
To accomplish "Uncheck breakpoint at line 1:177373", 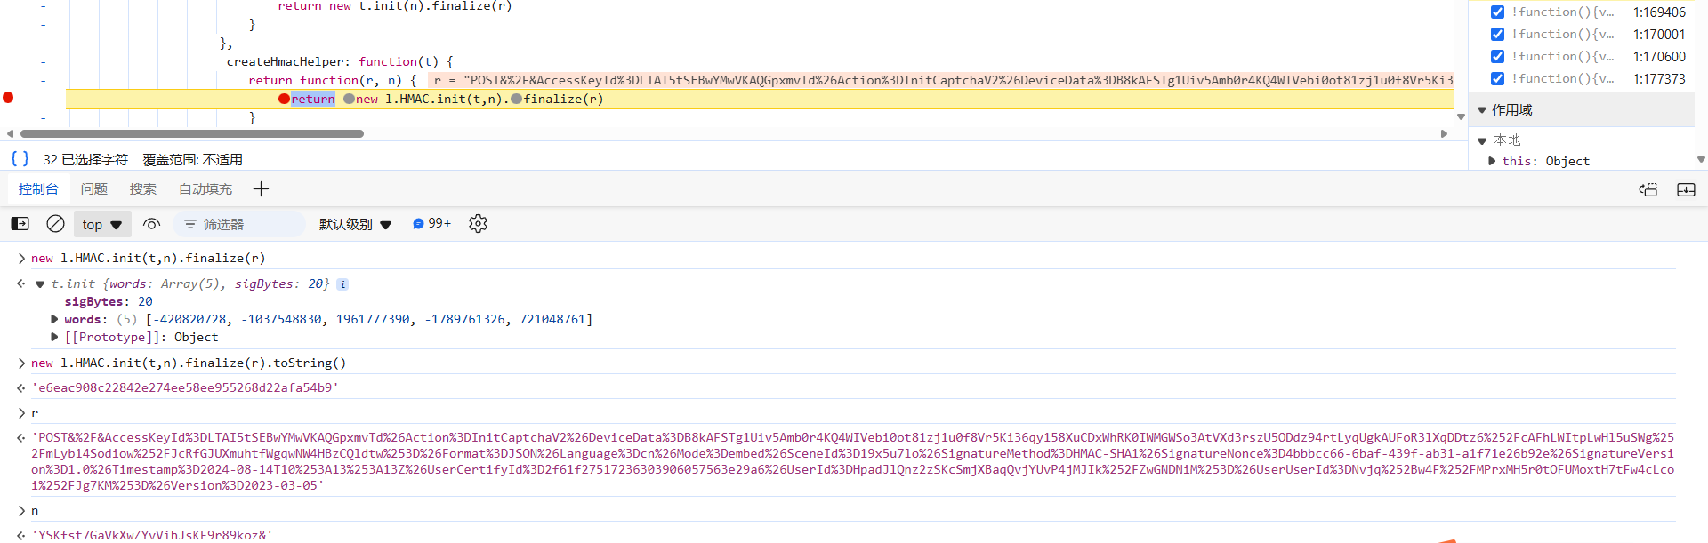I will 1497,79.
